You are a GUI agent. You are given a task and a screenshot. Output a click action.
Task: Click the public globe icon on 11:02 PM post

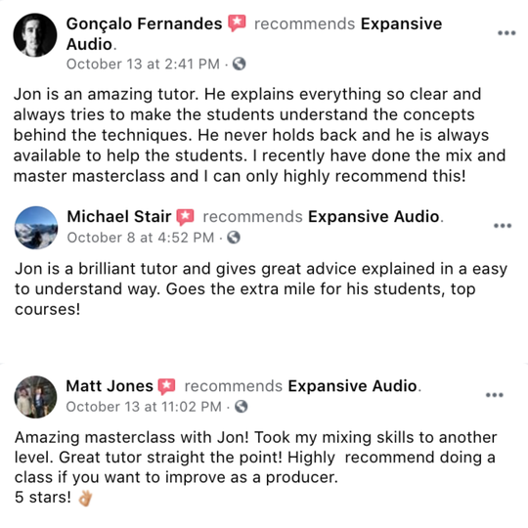[x=242, y=407]
